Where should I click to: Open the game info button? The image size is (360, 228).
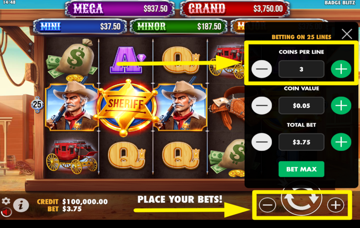tap(21, 205)
